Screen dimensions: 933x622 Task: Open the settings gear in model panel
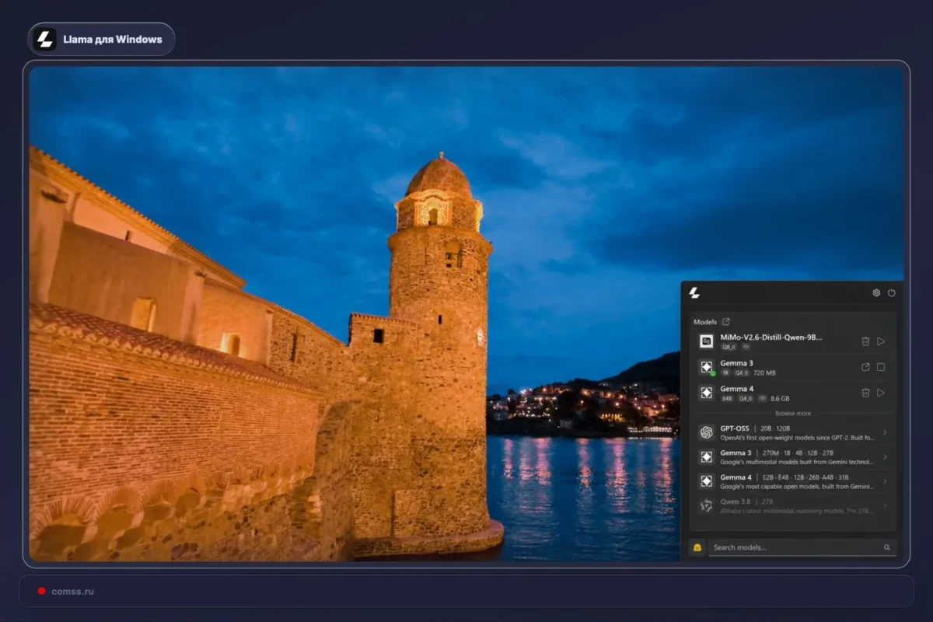876,293
